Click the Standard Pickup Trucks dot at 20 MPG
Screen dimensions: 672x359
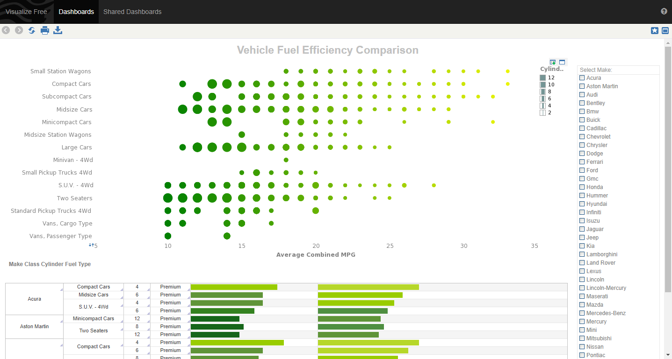click(316, 211)
